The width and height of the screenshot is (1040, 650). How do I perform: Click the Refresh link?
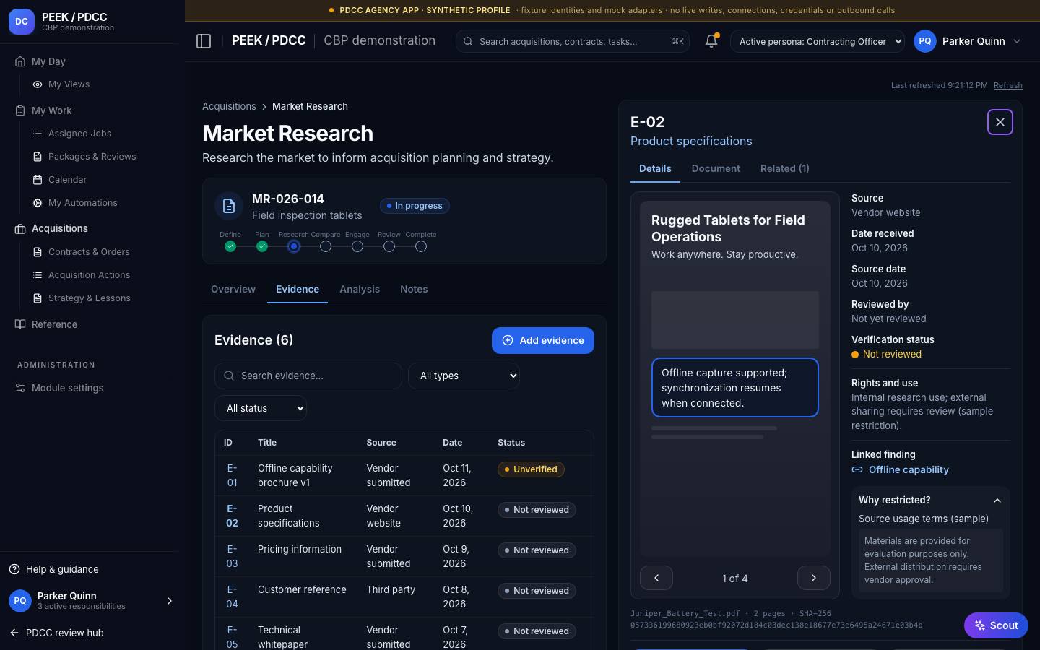click(1008, 85)
